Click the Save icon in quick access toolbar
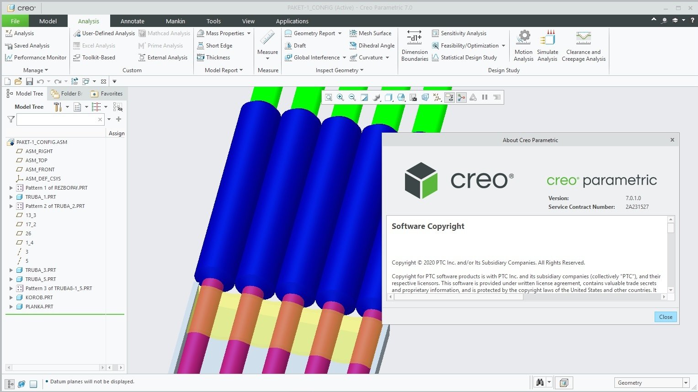Screen dimensions: 698x392 click(x=29, y=81)
